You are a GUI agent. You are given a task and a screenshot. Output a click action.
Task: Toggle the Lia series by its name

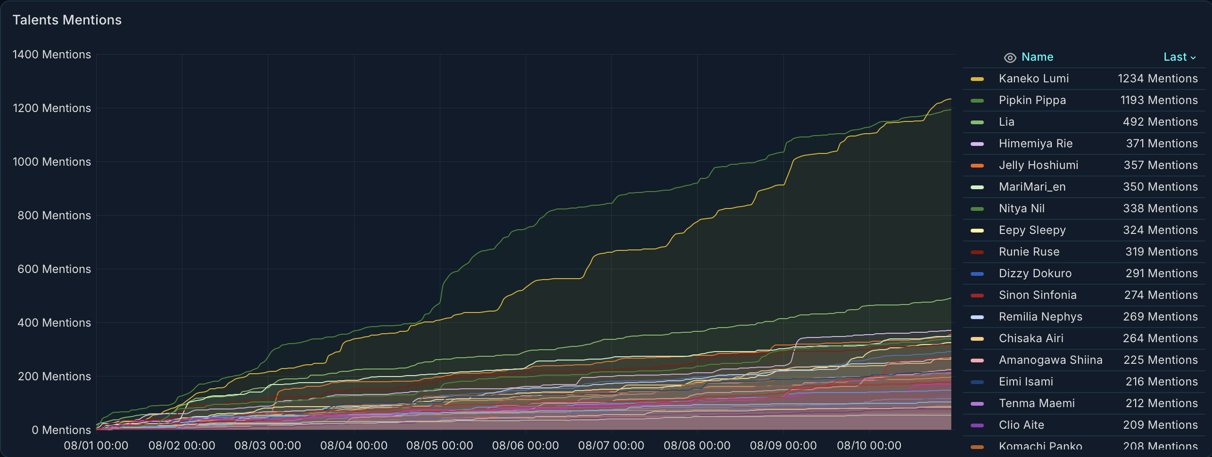pyautogui.click(x=1006, y=122)
